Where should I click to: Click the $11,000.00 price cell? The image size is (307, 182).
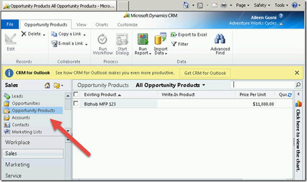pos(263,104)
